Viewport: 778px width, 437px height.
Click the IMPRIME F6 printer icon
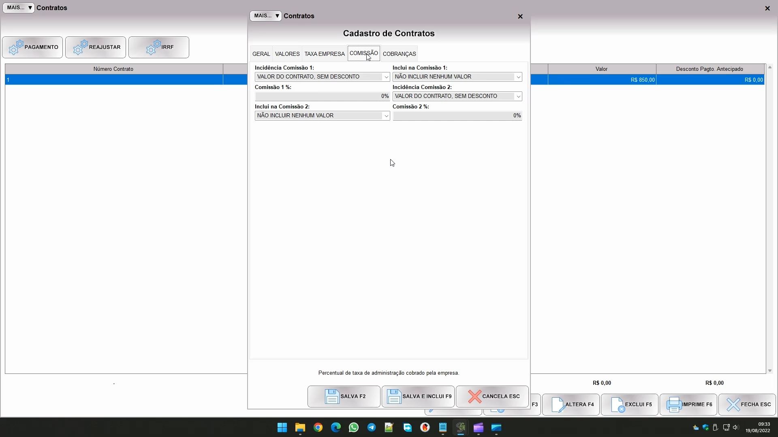[674, 405]
